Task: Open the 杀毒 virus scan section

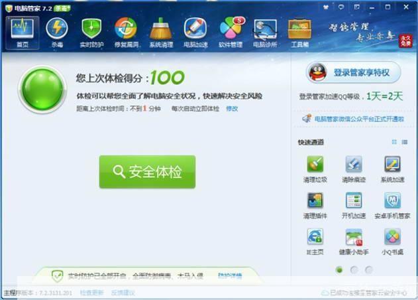Action: [57, 33]
